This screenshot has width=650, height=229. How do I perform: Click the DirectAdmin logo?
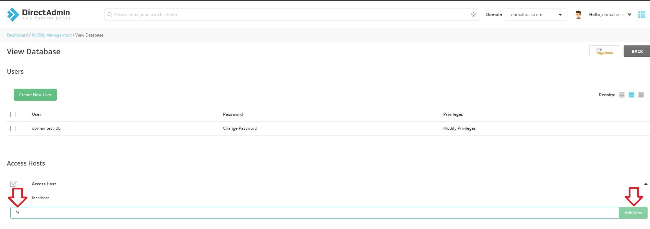pyautogui.click(x=38, y=14)
